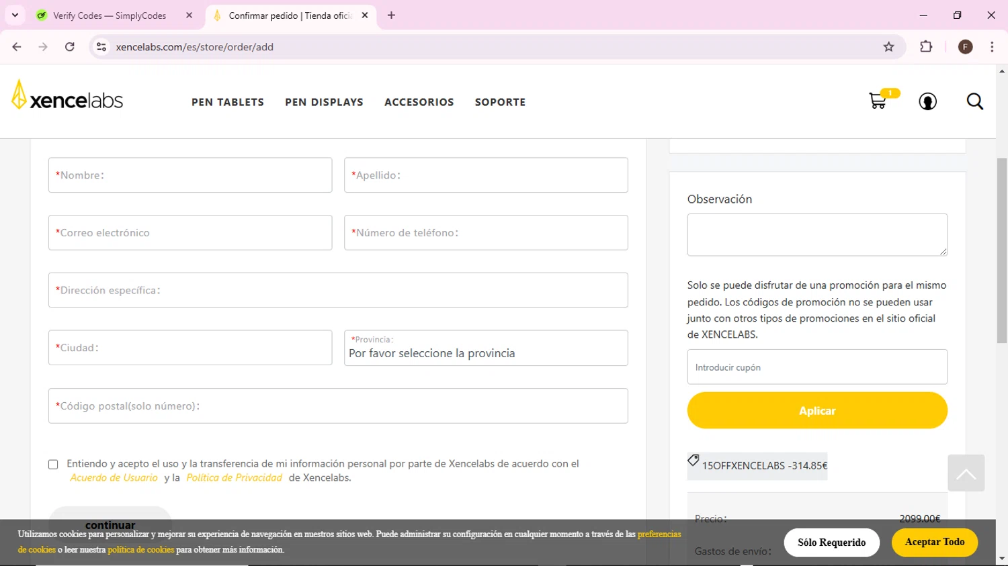The height and width of the screenshot is (566, 1008).
Task: Focus the Nombre input field
Action: (x=190, y=175)
